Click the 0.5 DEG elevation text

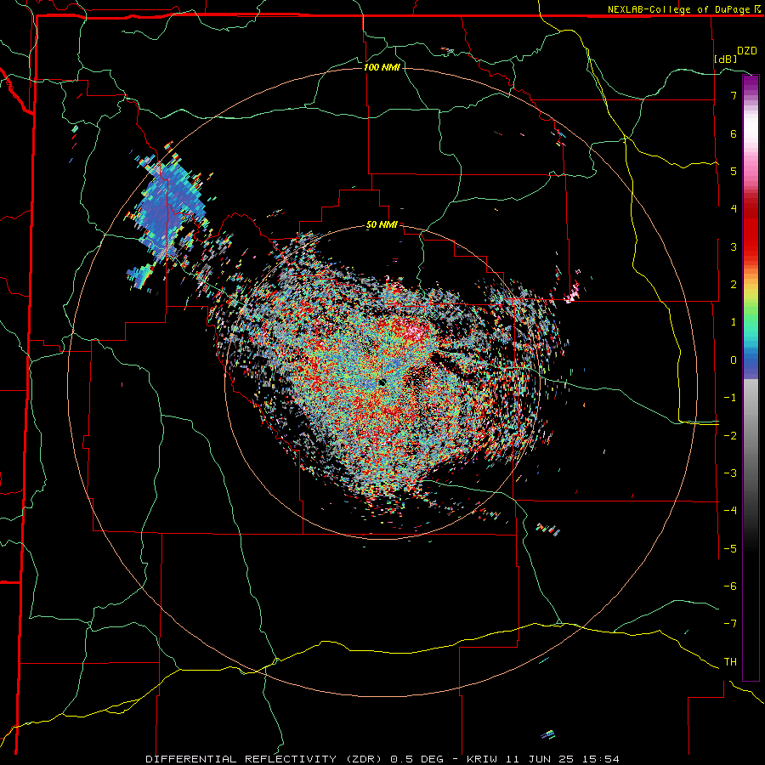point(417,759)
